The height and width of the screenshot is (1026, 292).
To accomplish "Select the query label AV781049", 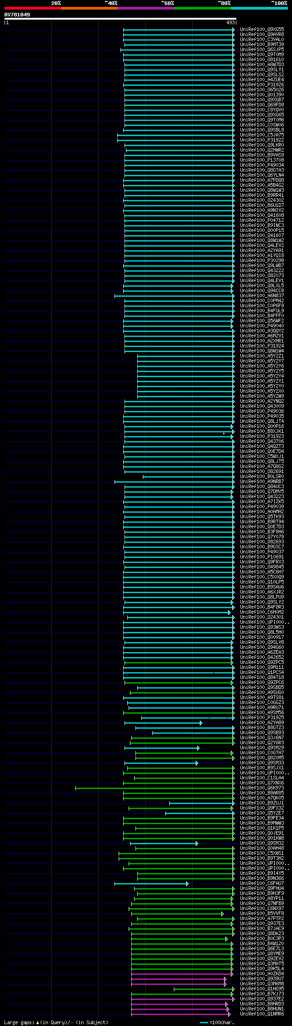I will click(17, 15).
